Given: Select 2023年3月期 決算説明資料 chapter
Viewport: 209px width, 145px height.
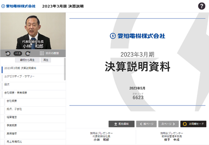Looking at the screenshot, I should [x=33, y=70].
